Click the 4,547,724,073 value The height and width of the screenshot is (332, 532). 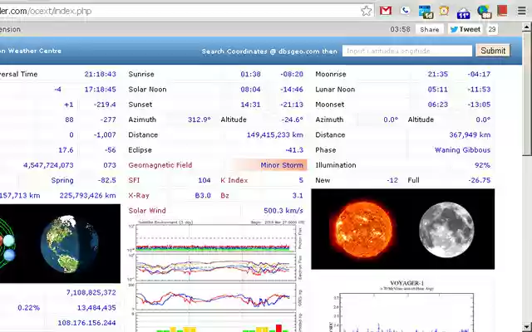tap(48, 165)
